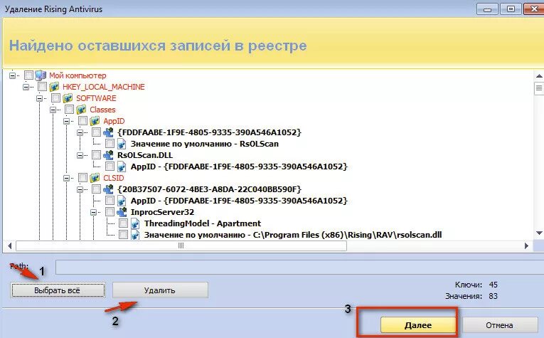Check the InprocServer32 checkbox
Screen dimensions: 544x338
pos(110,211)
